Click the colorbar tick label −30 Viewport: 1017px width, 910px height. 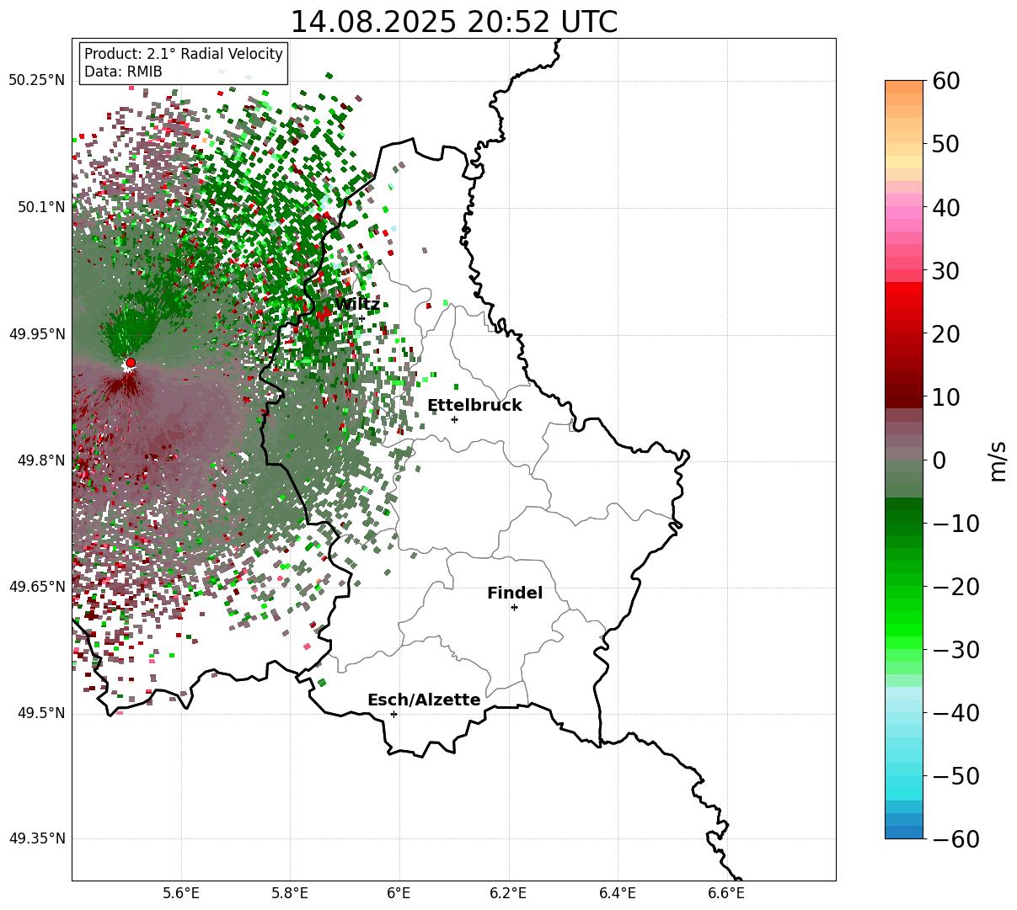[955, 650]
